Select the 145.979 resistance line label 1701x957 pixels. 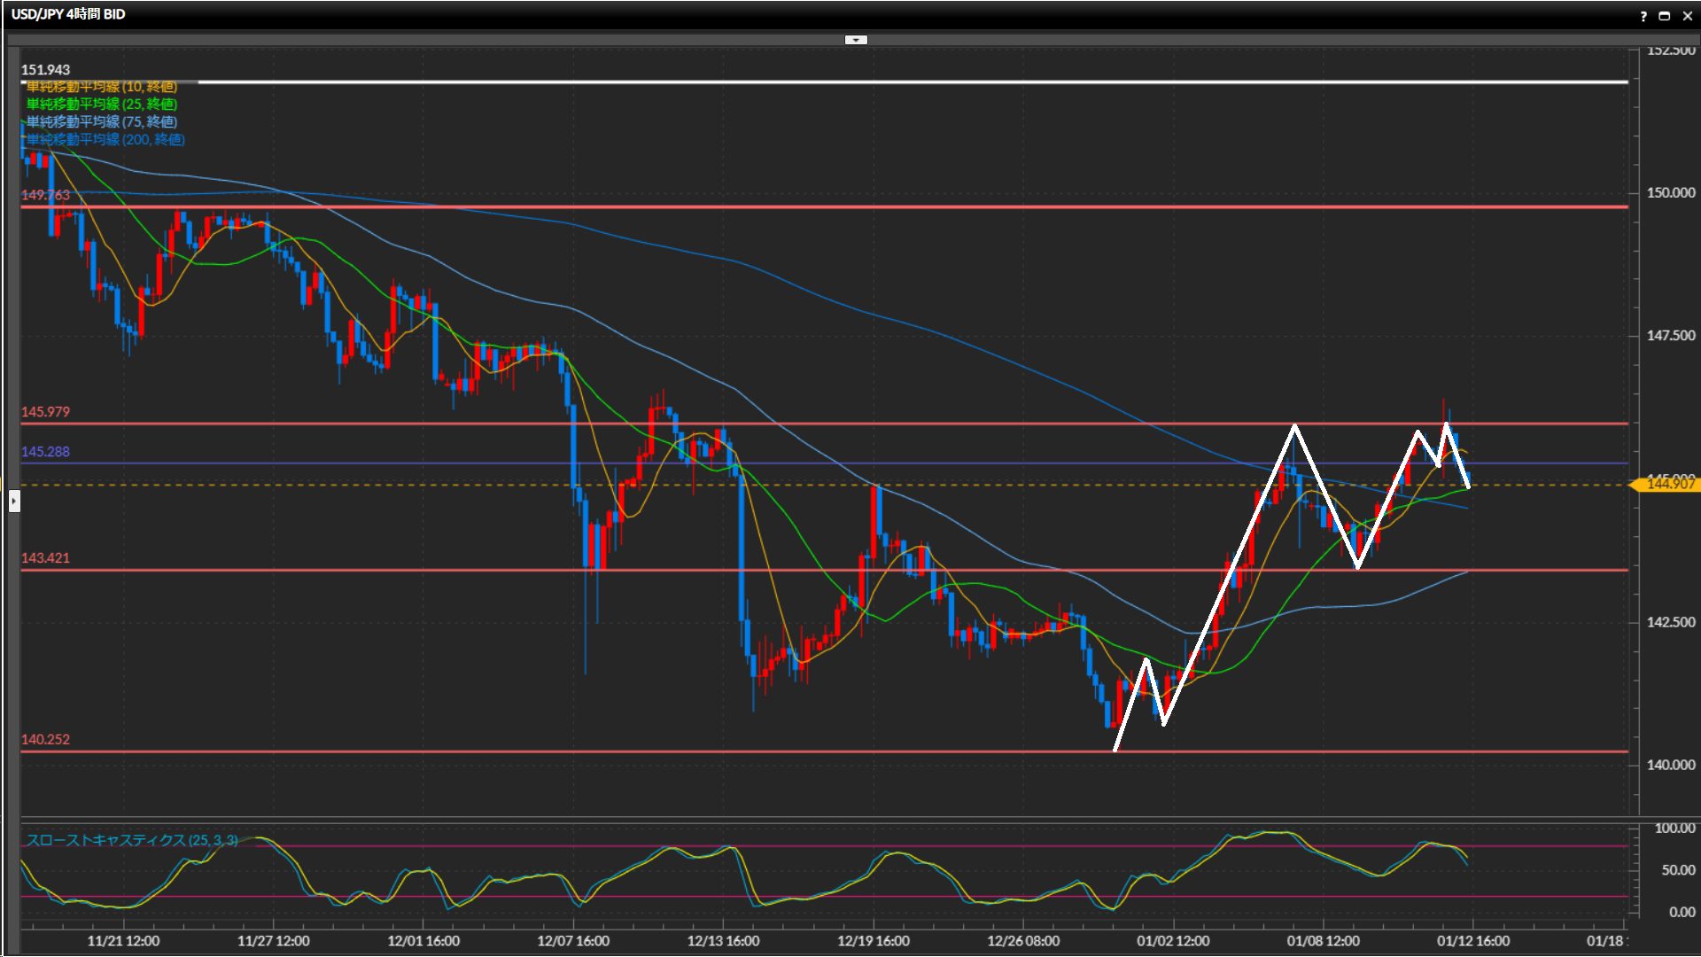45,412
